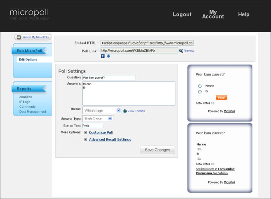Click the Preview magnifier icon

tap(181, 51)
